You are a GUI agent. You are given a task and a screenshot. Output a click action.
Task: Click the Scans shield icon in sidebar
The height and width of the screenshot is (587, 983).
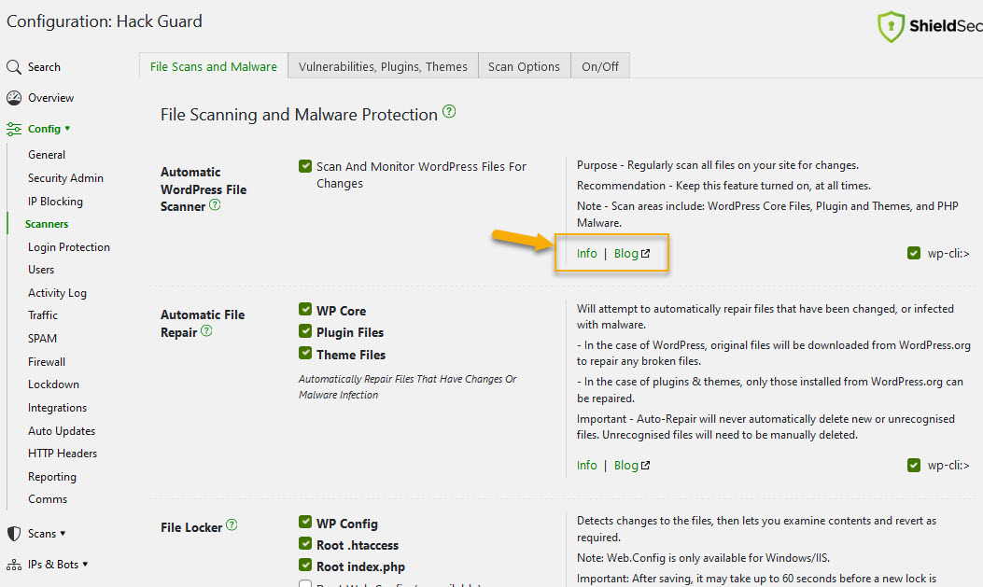(x=14, y=533)
